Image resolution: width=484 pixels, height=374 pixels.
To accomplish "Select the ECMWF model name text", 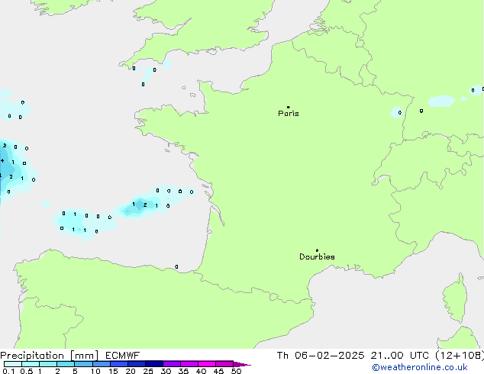I will pos(123,356).
